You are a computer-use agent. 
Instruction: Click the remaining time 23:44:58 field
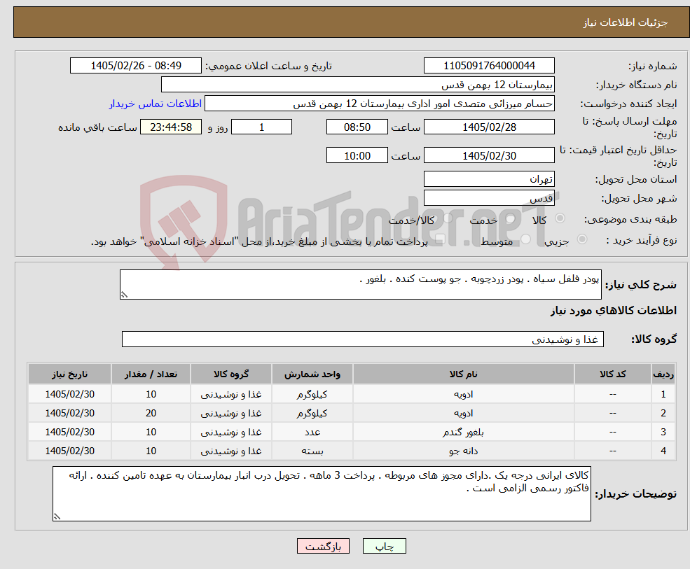171,127
